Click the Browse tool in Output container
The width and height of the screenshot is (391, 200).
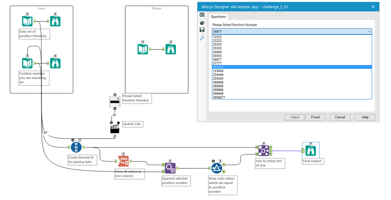pyautogui.click(x=171, y=49)
